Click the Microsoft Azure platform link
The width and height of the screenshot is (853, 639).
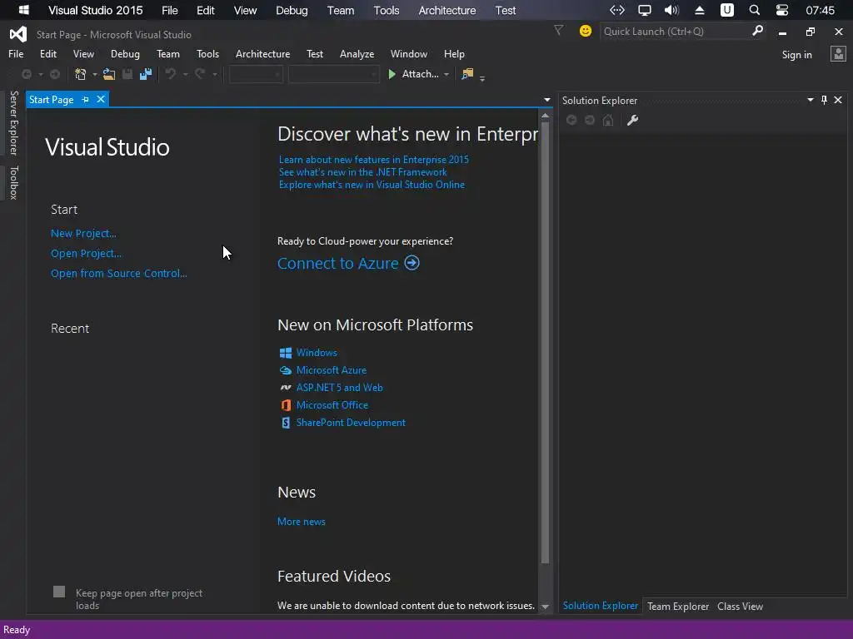(332, 370)
